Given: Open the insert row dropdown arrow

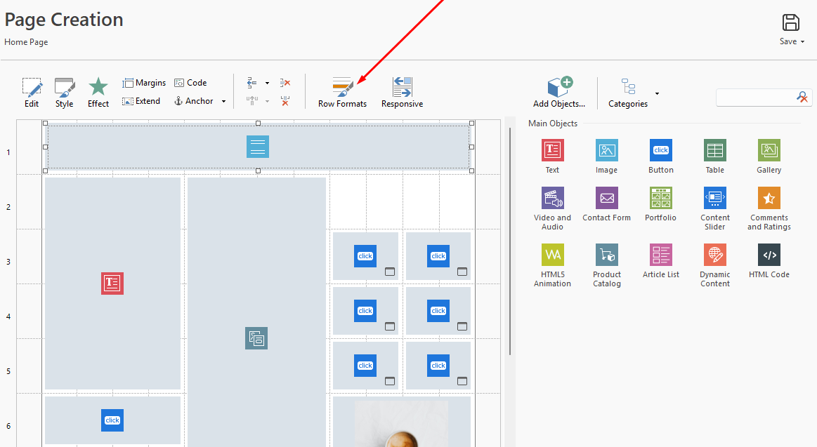Looking at the screenshot, I should coord(268,83).
